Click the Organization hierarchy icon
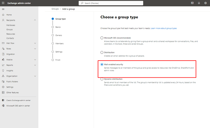 point(3,76)
